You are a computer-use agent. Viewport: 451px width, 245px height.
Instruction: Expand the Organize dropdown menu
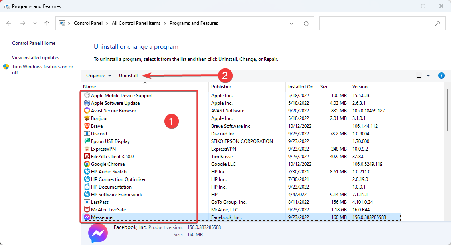(99, 76)
